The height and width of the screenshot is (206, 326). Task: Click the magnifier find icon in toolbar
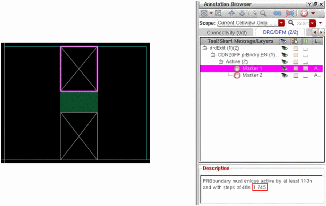263,13
